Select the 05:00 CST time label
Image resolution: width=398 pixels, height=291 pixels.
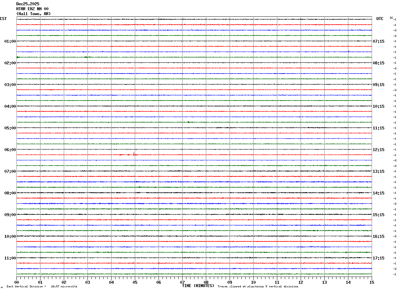(10, 128)
